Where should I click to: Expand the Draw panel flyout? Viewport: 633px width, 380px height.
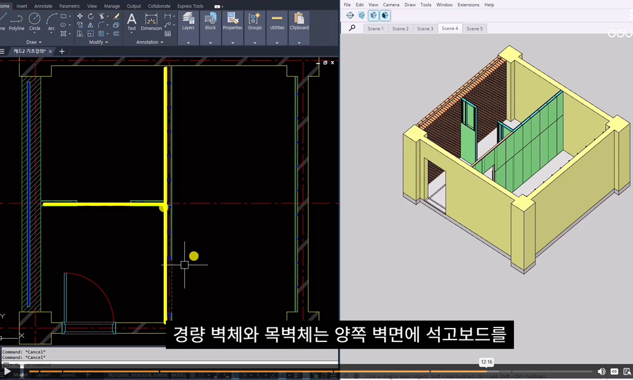tap(34, 42)
